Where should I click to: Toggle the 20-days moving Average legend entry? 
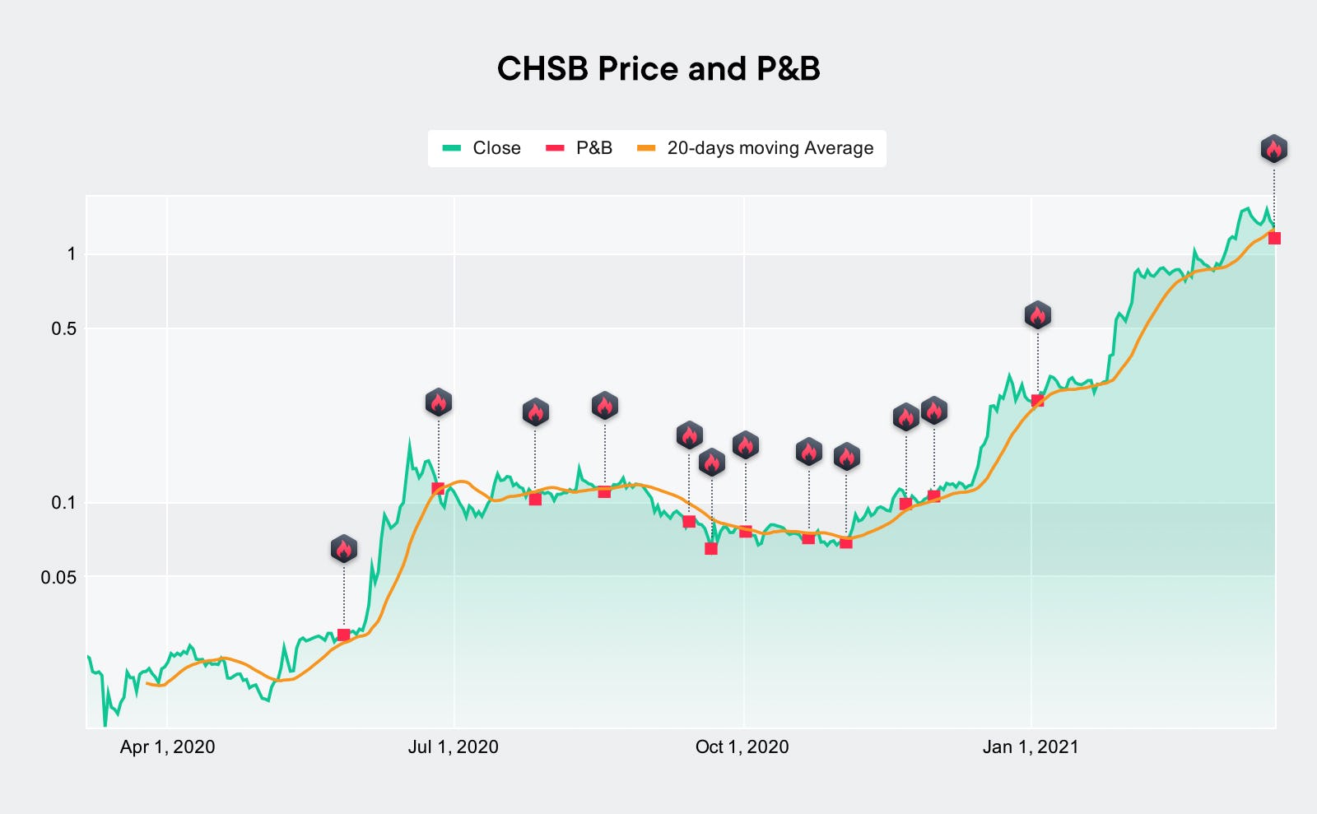756,148
